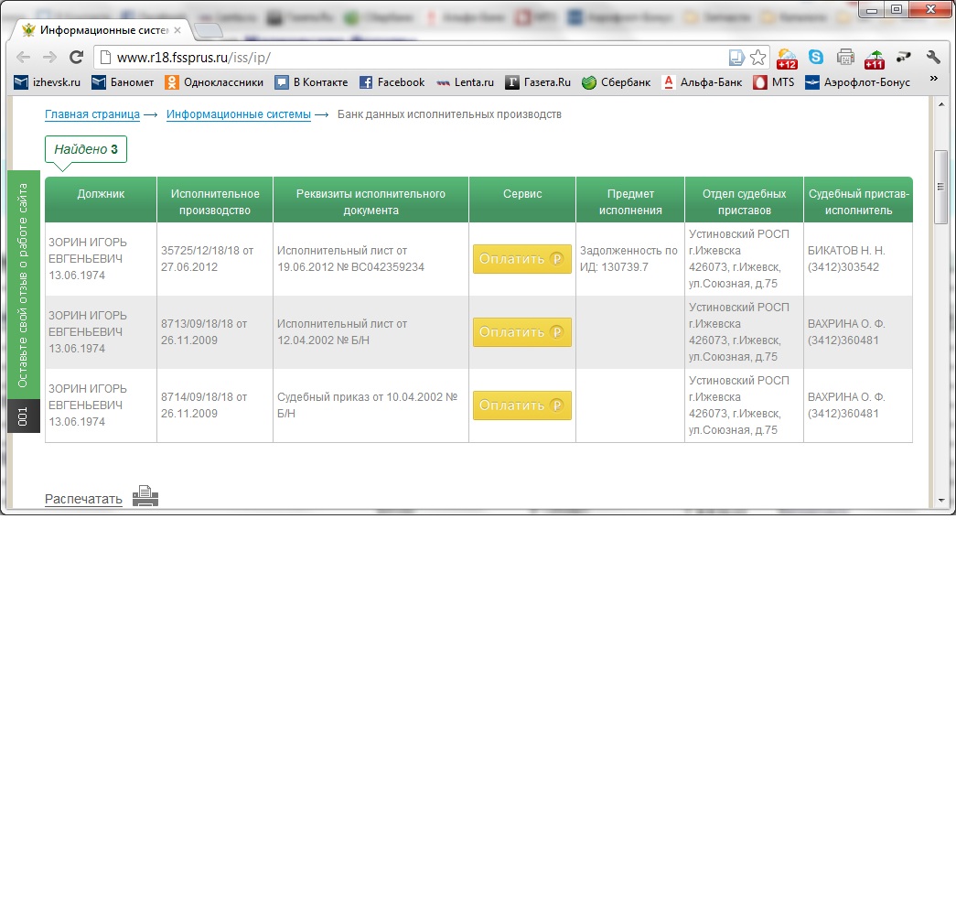
Task: Select the cell 8714/09/18/18 от 26.11.2009
Action: click(x=215, y=405)
